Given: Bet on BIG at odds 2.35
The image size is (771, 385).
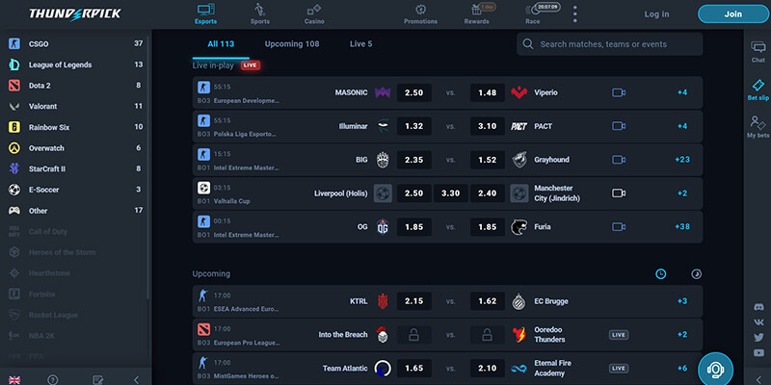Looking at the screenshot, I should 414,160.
